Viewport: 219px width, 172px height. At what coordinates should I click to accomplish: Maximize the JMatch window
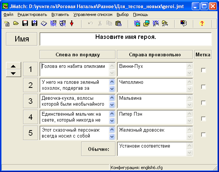(x=204, y=6)
